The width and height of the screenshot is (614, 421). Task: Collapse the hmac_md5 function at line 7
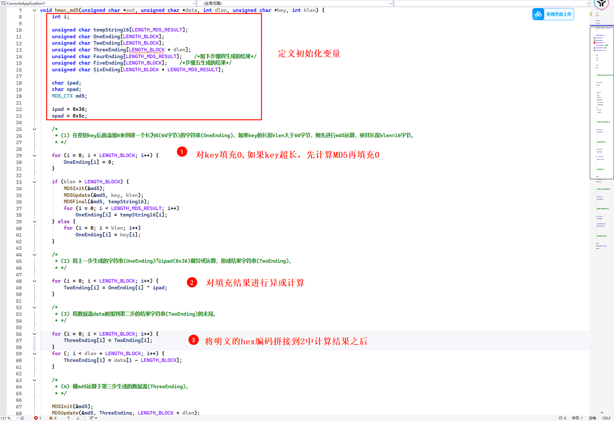(34, 10)
